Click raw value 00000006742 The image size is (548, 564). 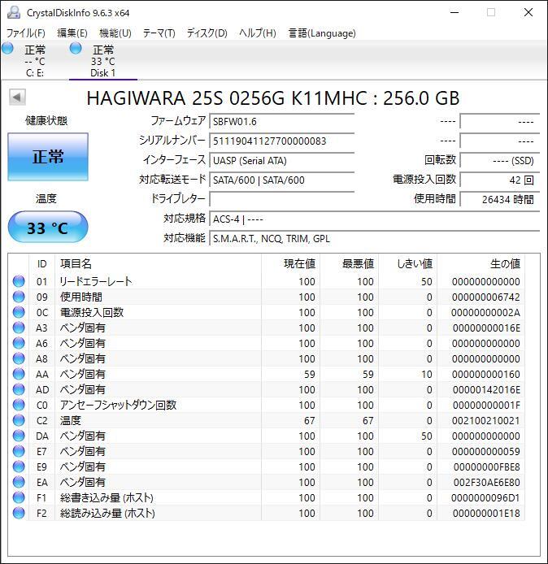point(485,297)
